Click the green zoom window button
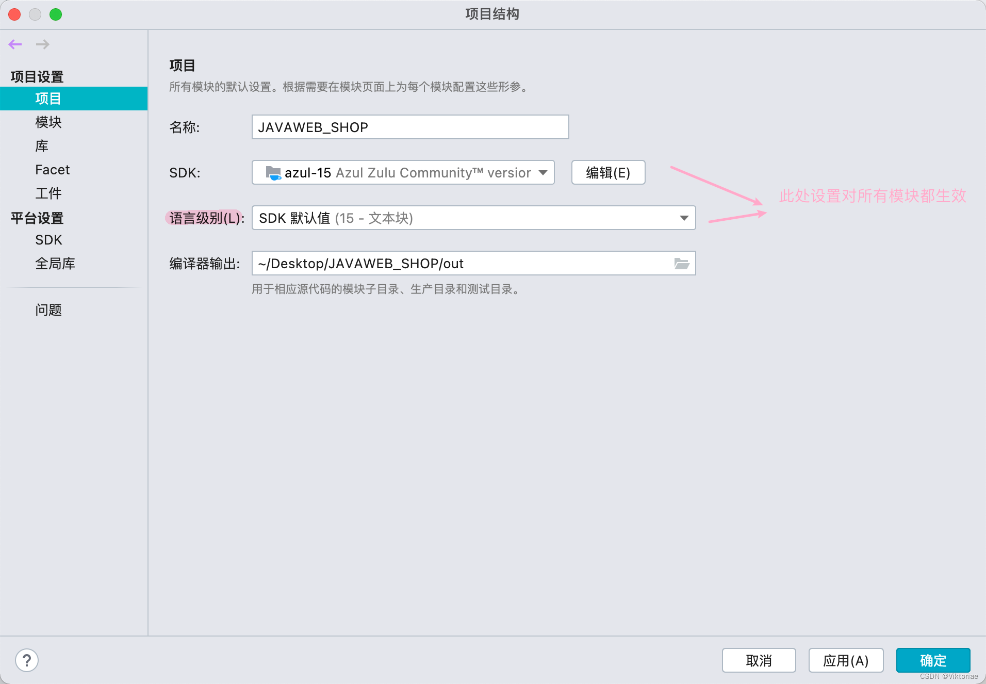This screenshot has height=684, width=986. (x=56, y=14)
